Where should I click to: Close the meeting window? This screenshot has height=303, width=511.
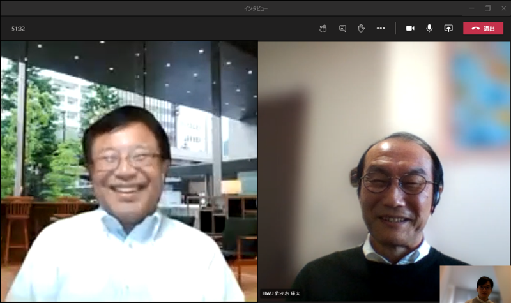point(503,8)
